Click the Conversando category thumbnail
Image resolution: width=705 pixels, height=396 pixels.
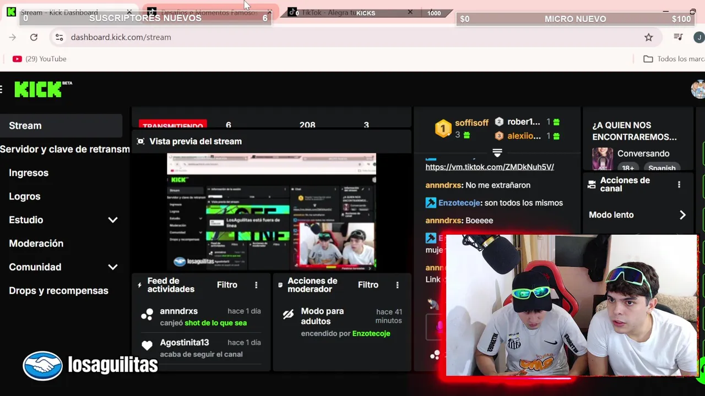pyautogui.click(x=603, y=158)
